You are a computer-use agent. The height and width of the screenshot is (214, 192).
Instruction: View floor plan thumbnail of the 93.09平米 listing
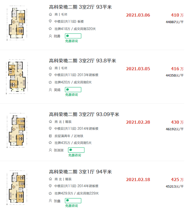[17, 130]
